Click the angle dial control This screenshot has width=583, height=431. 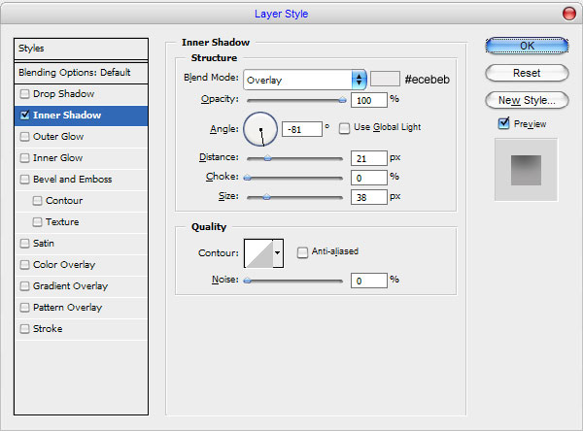click(260, 128)
